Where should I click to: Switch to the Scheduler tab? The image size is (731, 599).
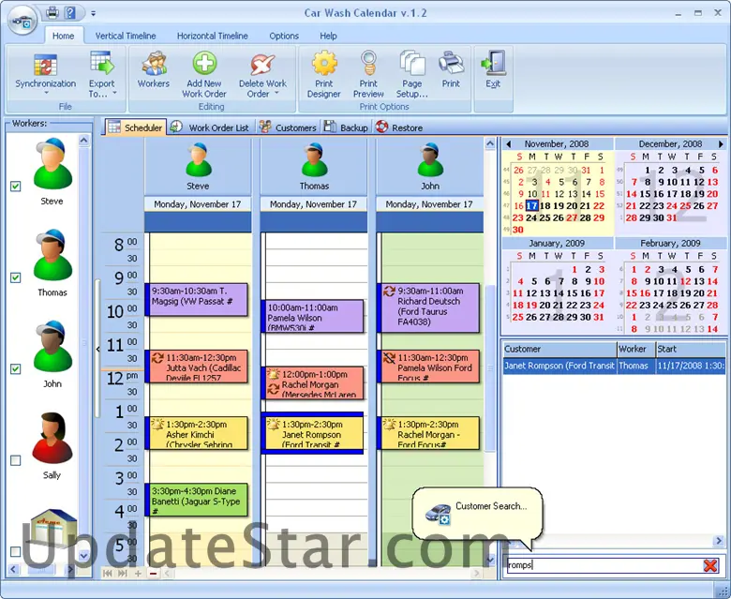tap(135, 127)
